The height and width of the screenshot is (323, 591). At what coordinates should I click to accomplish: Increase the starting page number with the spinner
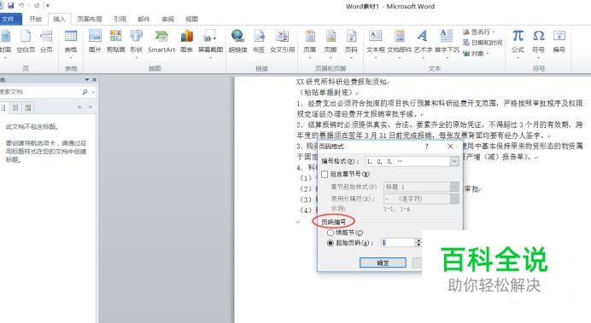[x=418, y=240]
